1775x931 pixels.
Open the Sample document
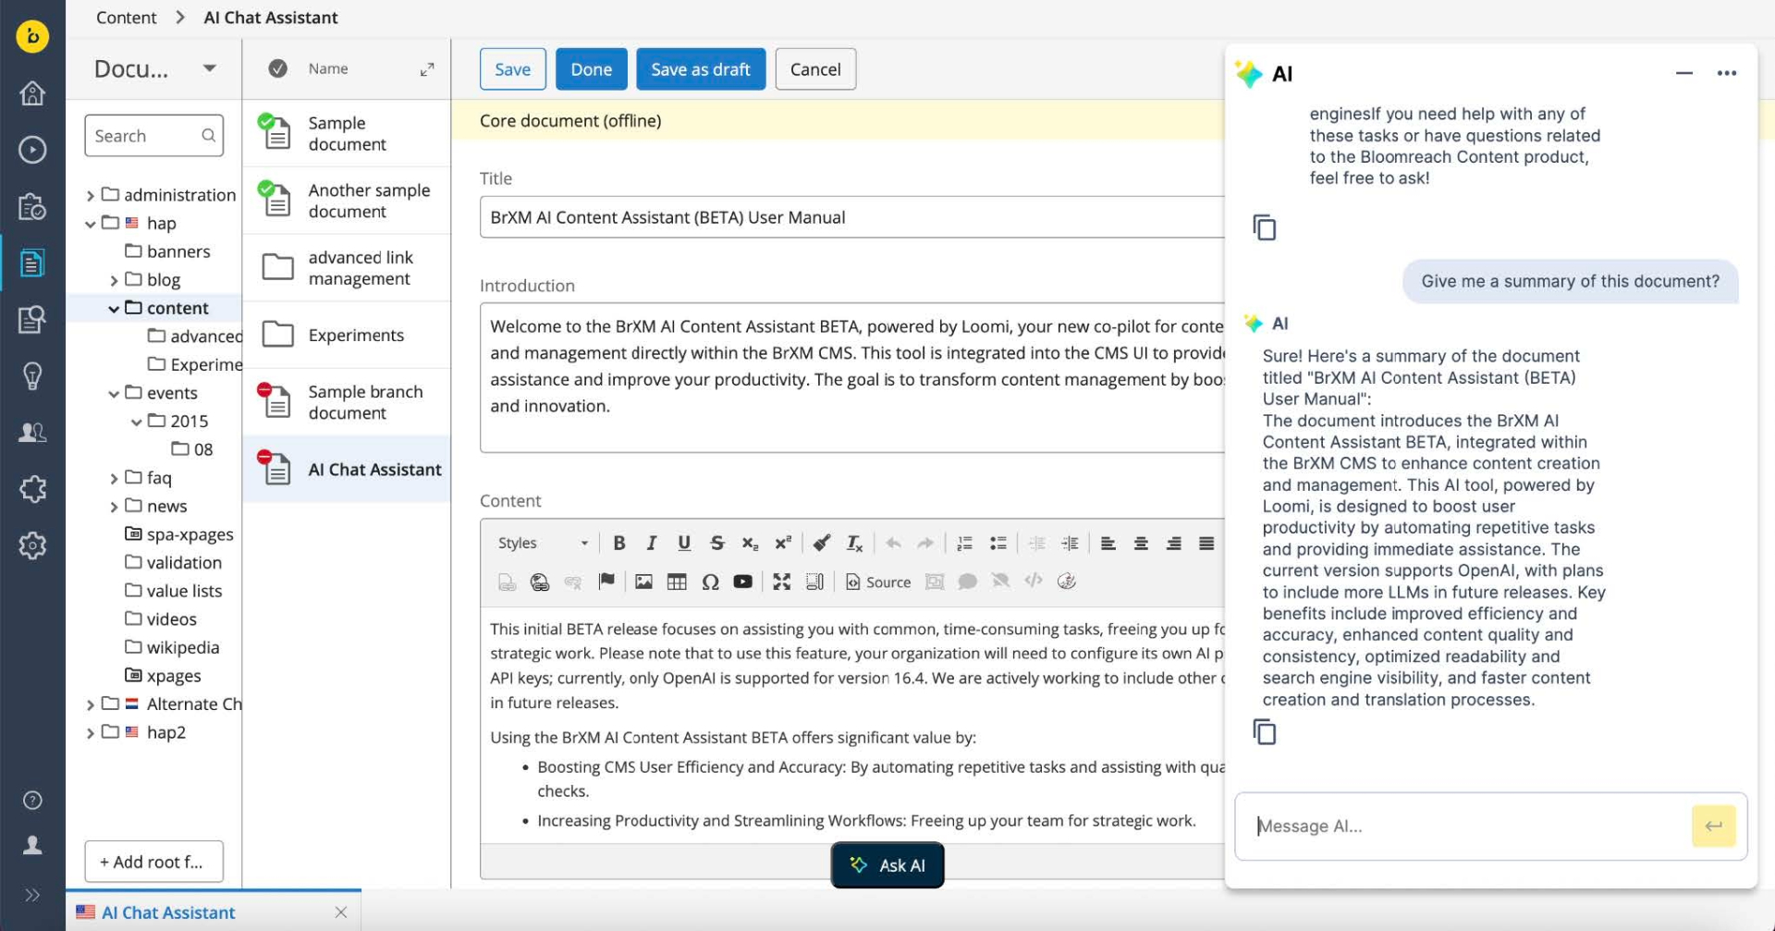tap(347, 133)
